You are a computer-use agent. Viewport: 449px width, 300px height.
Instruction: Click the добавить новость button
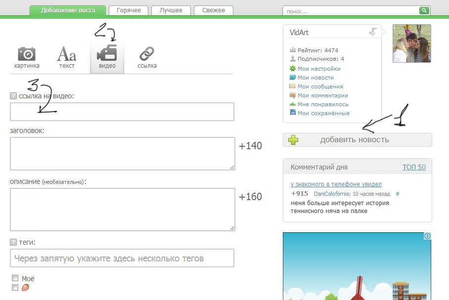pos(358,140)
